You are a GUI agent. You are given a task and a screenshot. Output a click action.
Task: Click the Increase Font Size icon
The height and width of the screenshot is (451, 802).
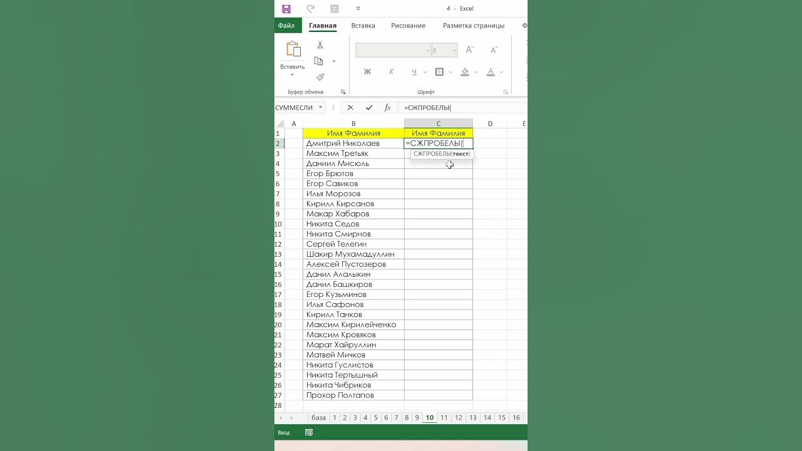470,50
